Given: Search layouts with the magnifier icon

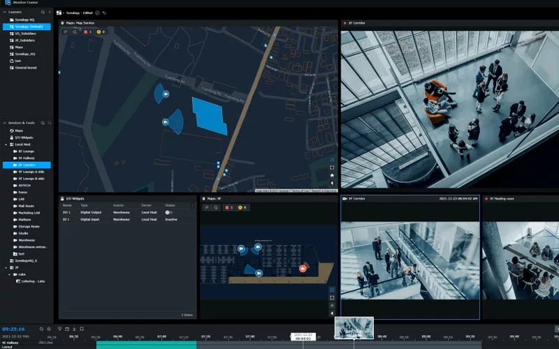Looking at the screenshot, I should [42, 13].
